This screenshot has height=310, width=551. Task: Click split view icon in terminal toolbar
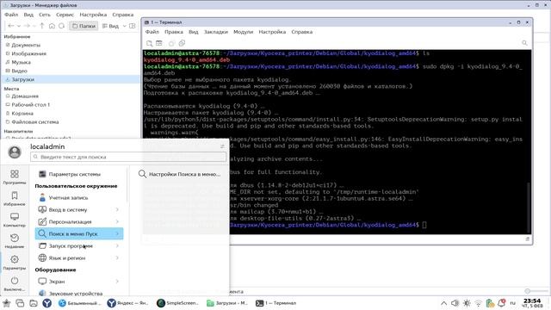point(159,43)
